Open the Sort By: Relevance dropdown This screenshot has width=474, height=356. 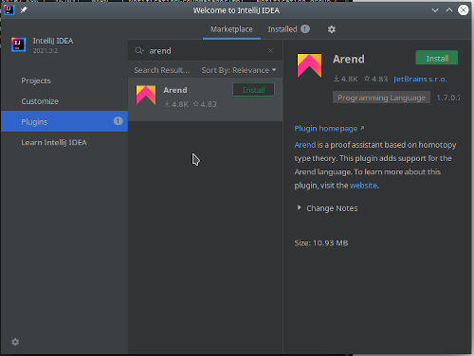(x=239, y=70)
